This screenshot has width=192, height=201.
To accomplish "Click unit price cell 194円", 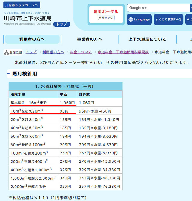I will [x=67, y=136].
